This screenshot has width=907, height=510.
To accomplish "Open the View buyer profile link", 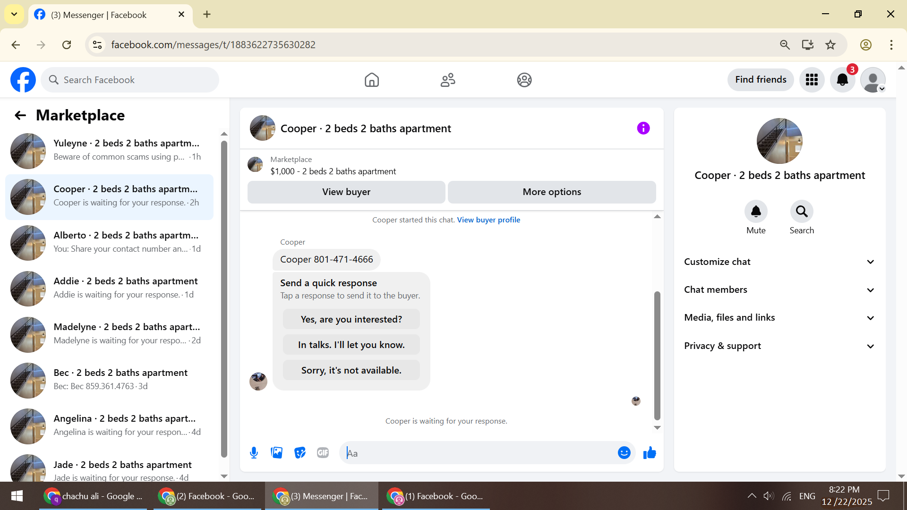I will 488,220.
